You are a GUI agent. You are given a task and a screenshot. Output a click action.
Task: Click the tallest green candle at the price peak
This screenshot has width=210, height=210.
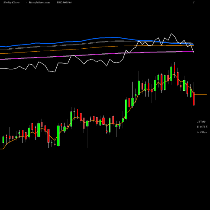(x=171, y=74)
